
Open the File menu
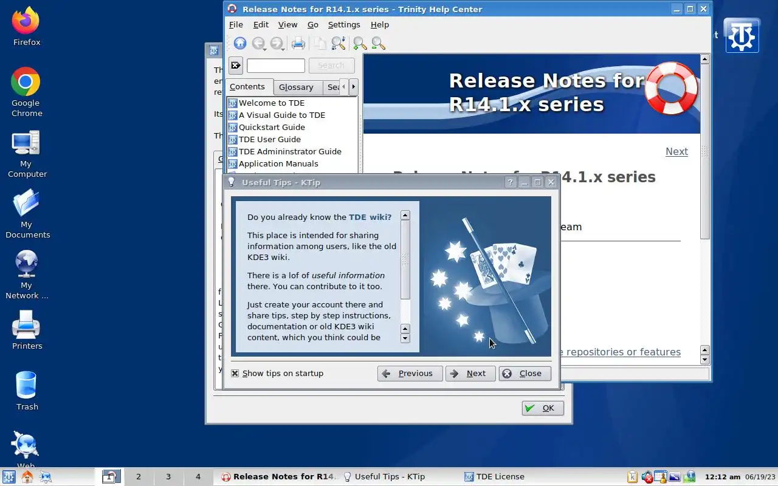pyautogui.click(x=236, y=24)
